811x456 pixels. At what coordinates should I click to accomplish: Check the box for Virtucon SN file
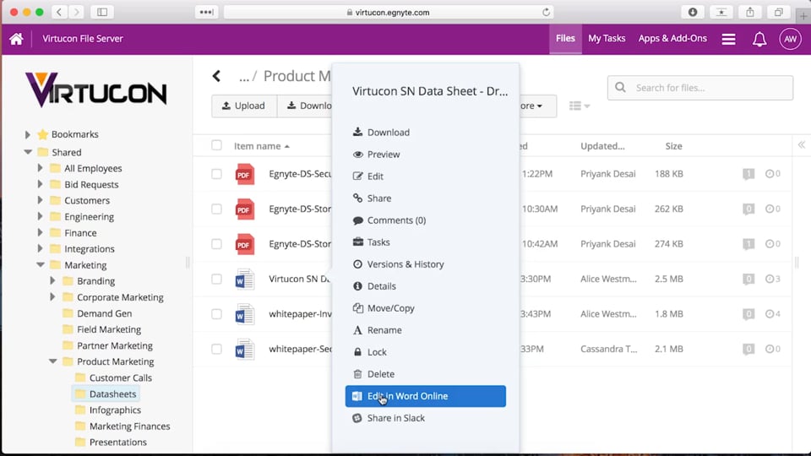point(216,280)
